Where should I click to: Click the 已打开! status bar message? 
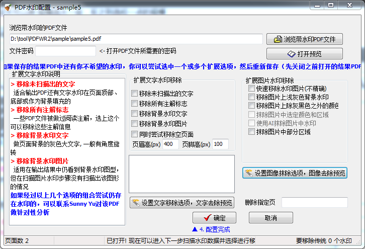[x=181, y=240]
